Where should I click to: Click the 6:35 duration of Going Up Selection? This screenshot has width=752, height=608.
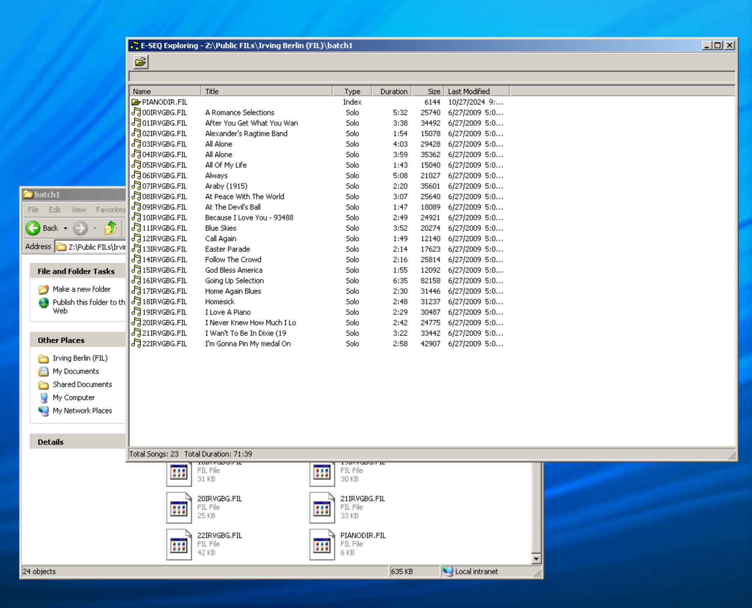[400, 281]
